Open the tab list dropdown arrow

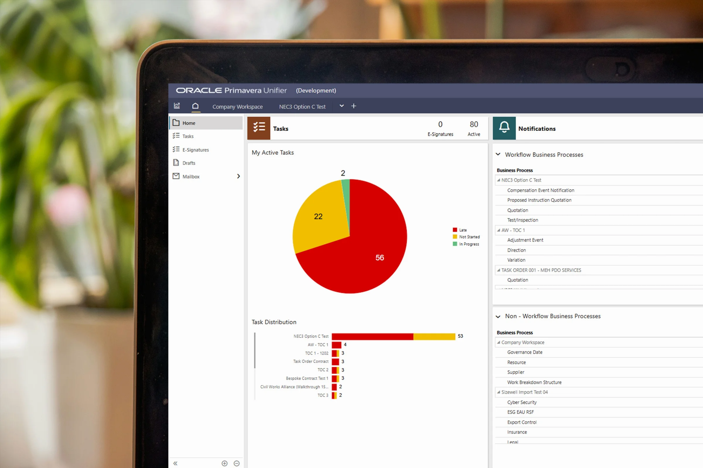pos(342,106)
